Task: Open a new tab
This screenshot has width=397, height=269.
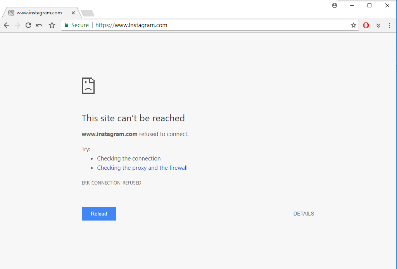Action: [88, 13]
